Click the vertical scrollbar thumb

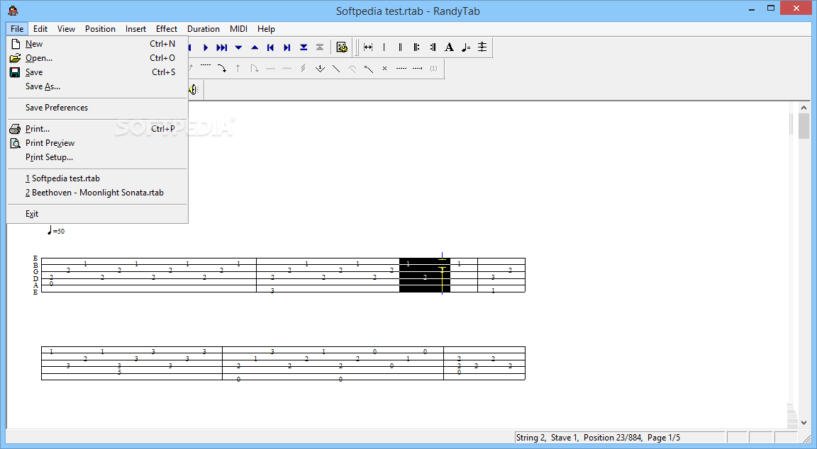(x=804, y=126)
